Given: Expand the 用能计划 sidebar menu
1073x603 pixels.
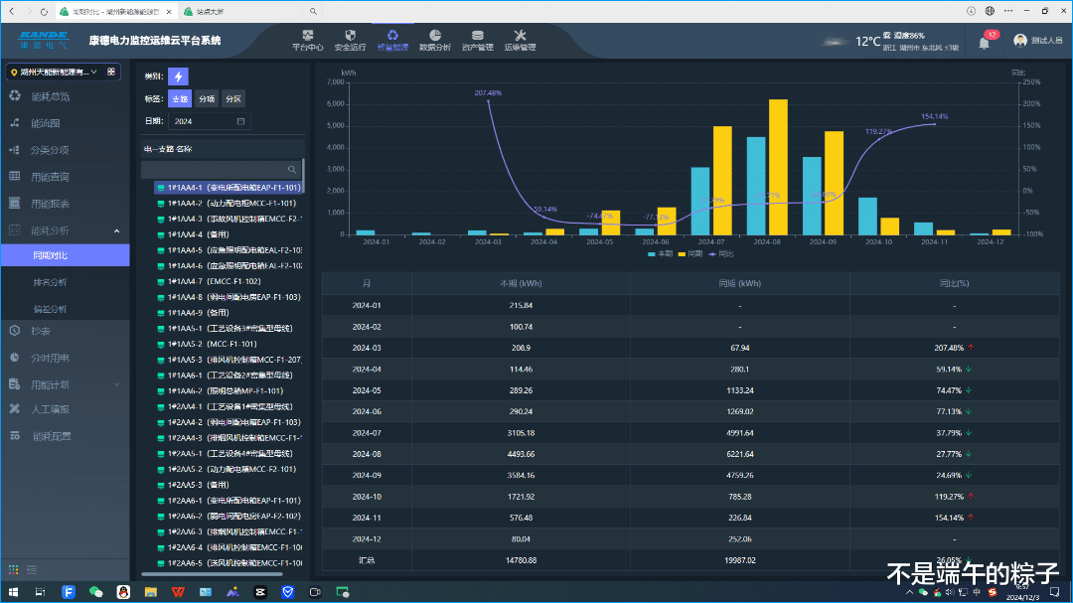Looking at the screenshot, I should [x=65, y=384].
